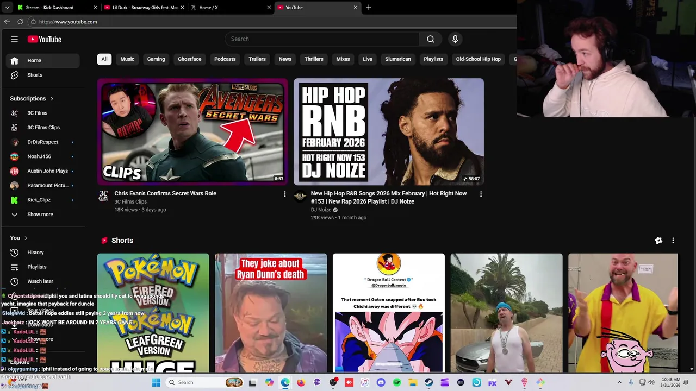Open Firefox from the taskbar
Screen dimensions: 696x391
click(x=301, y=382)
